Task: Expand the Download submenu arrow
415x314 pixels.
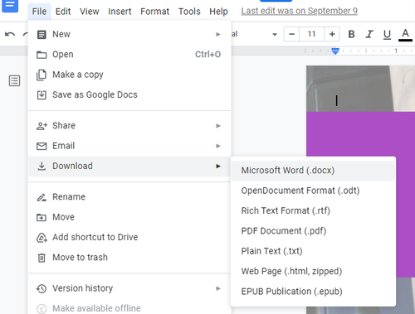Action: point(218,166)
